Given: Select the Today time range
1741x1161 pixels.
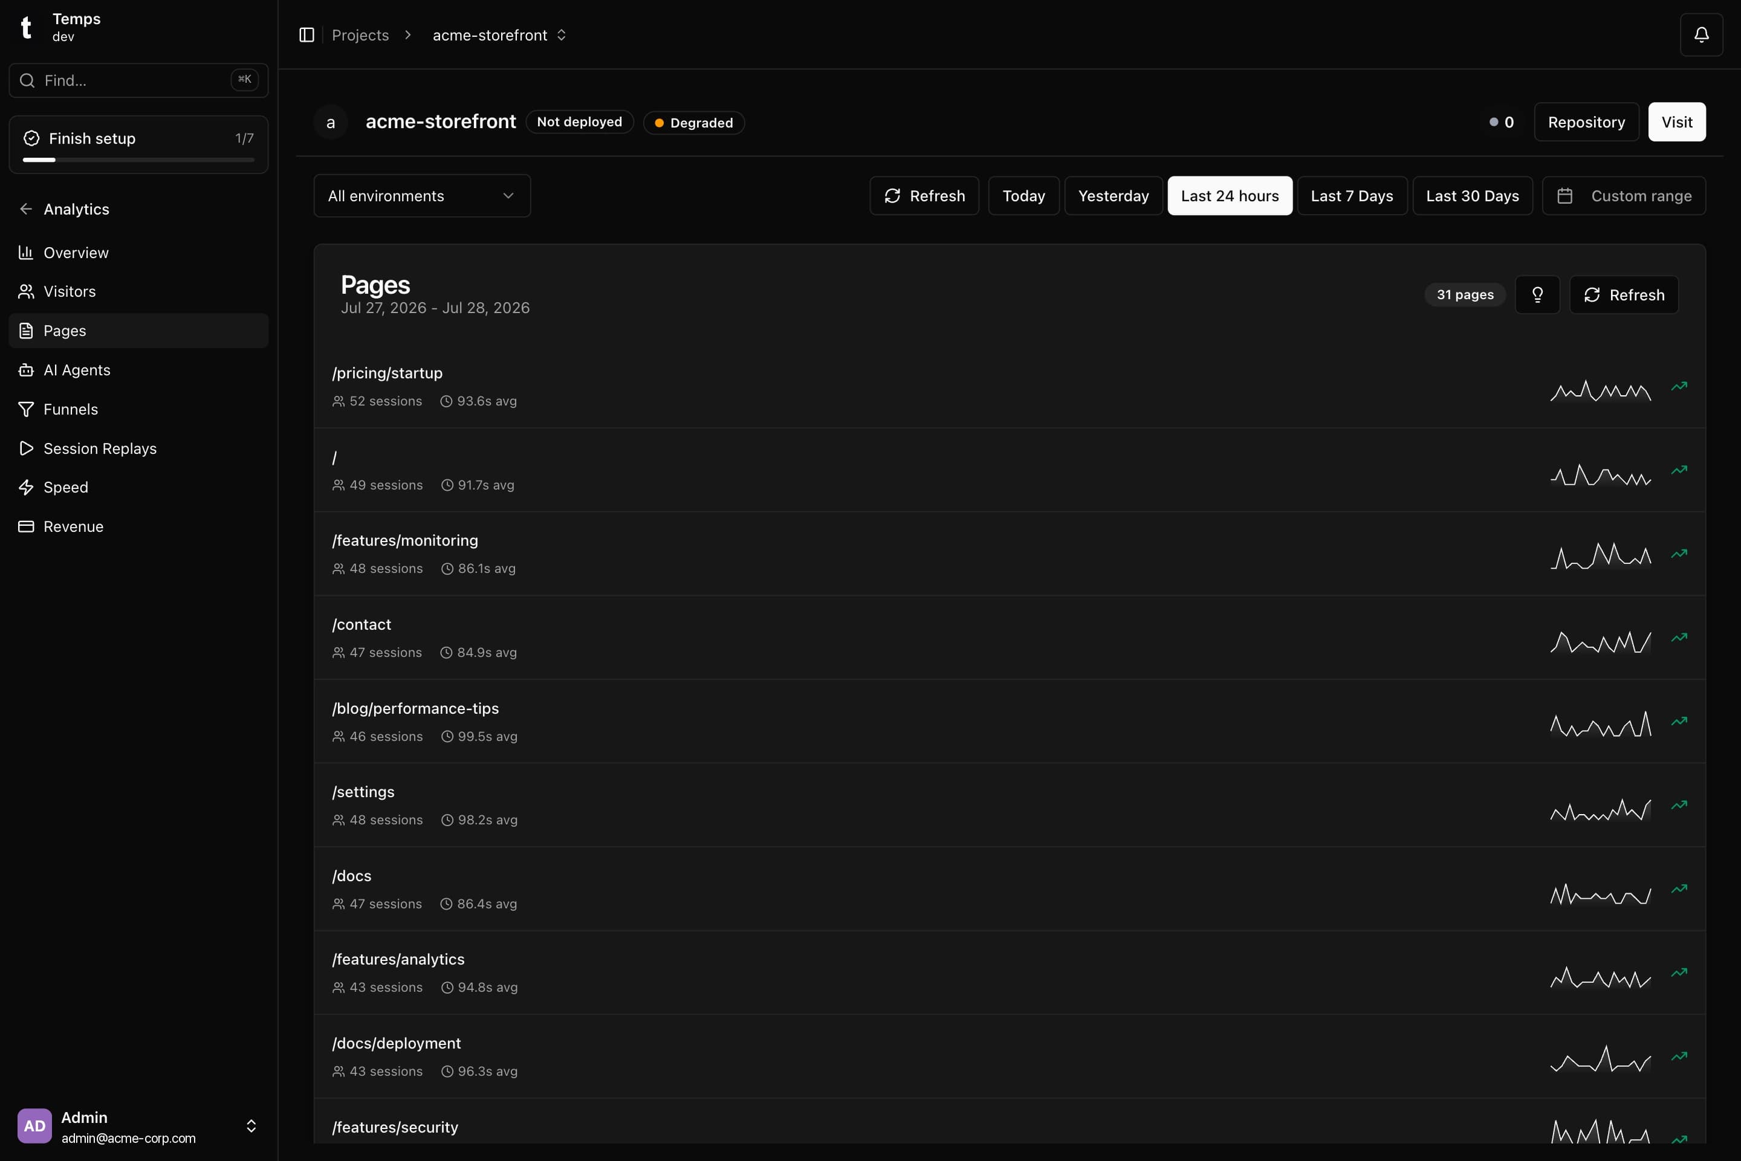Looking at the screenshot, I should point(1023,195).
